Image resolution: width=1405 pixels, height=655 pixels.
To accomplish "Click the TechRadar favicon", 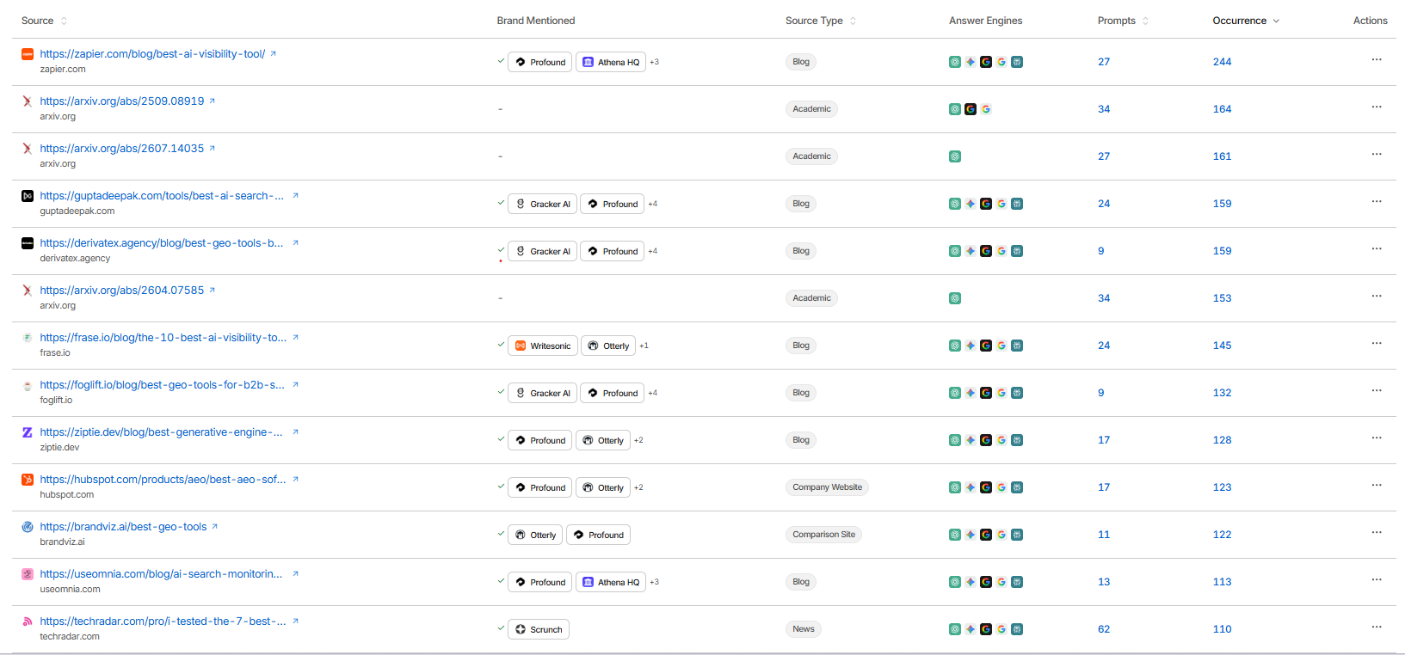I will click(x=28, y=621).
